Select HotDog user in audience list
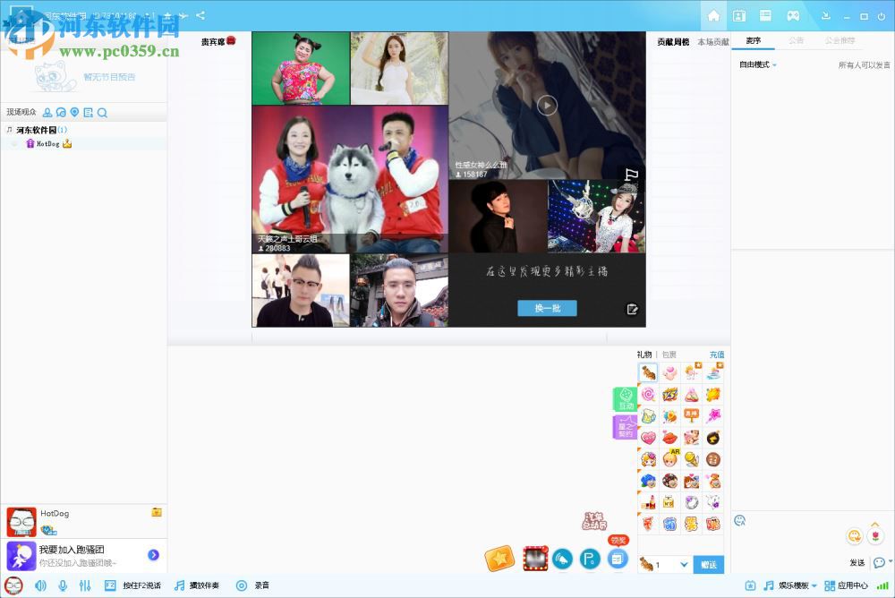The width and height of the screenshot is (895, 598). pyautogui.click(x=48, y=144)
